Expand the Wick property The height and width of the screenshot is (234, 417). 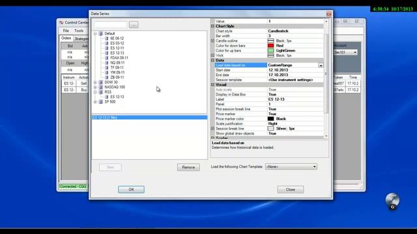tap(213, 55)
